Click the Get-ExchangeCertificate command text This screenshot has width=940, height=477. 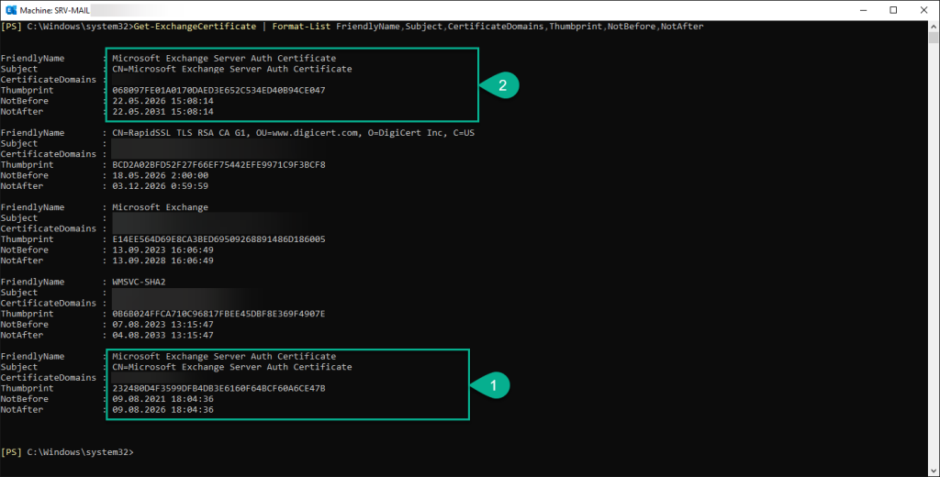pyautogui.click(x=195, y=27)
